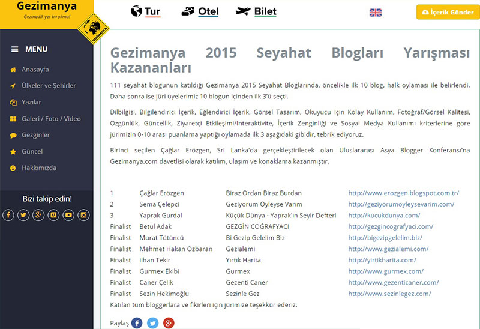Click the Facebook follow icon in sidebar
Viewport: 480px width, 329px height.
tap(8, 215)
